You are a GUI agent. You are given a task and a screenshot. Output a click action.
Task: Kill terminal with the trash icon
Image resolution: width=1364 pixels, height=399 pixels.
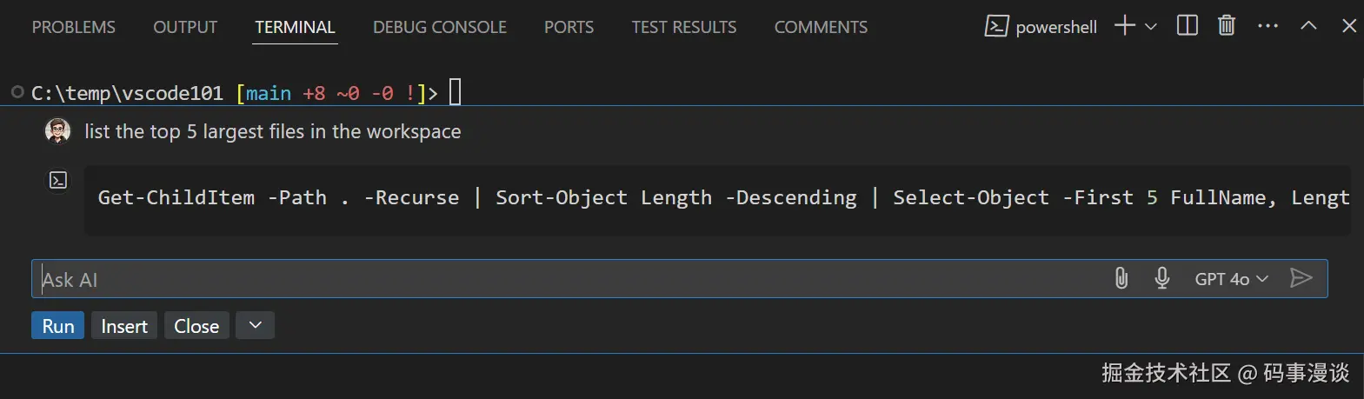(x=1226, y=26)
